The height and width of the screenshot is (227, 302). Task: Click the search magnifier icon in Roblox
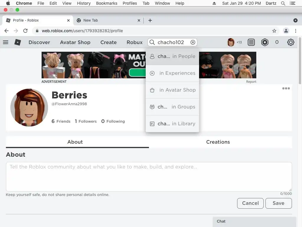coord(152,42)
